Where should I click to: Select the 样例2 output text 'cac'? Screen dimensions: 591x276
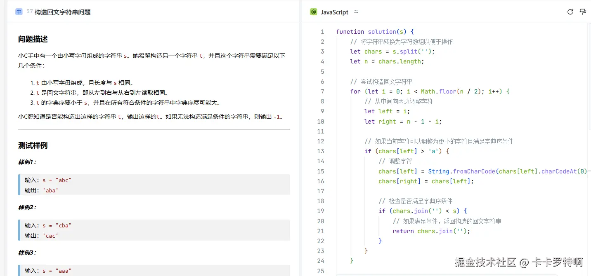[50, 235]
